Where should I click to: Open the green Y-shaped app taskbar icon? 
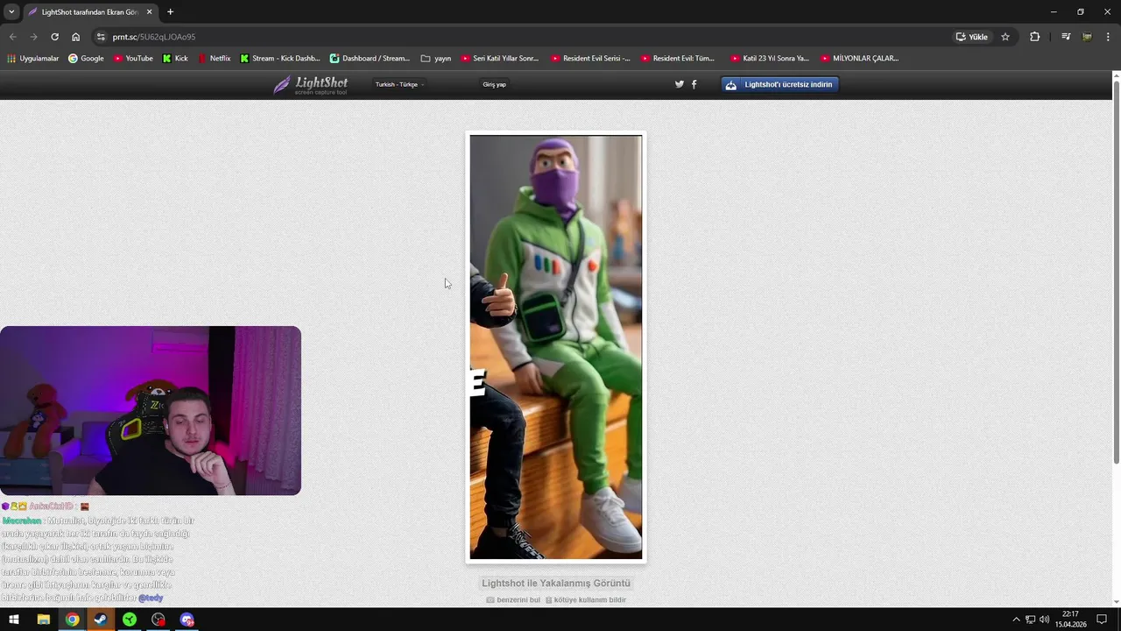pos(130,620)
